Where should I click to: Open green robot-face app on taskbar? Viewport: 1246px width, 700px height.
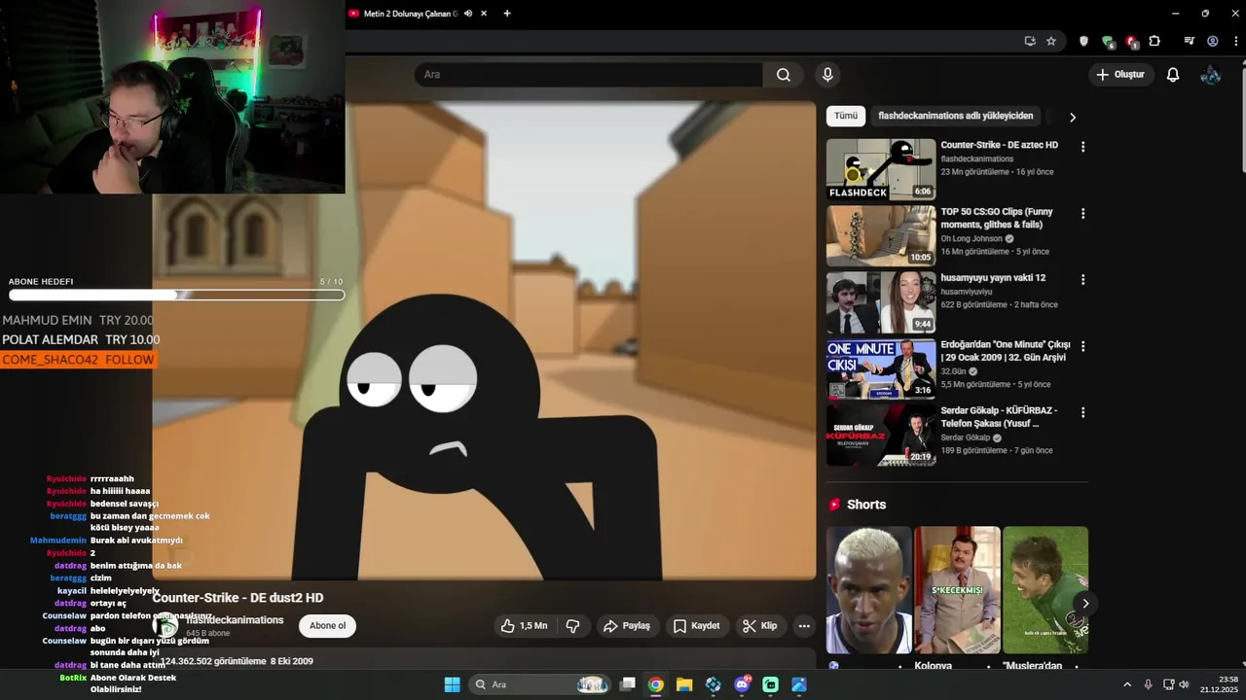(771, 684)
